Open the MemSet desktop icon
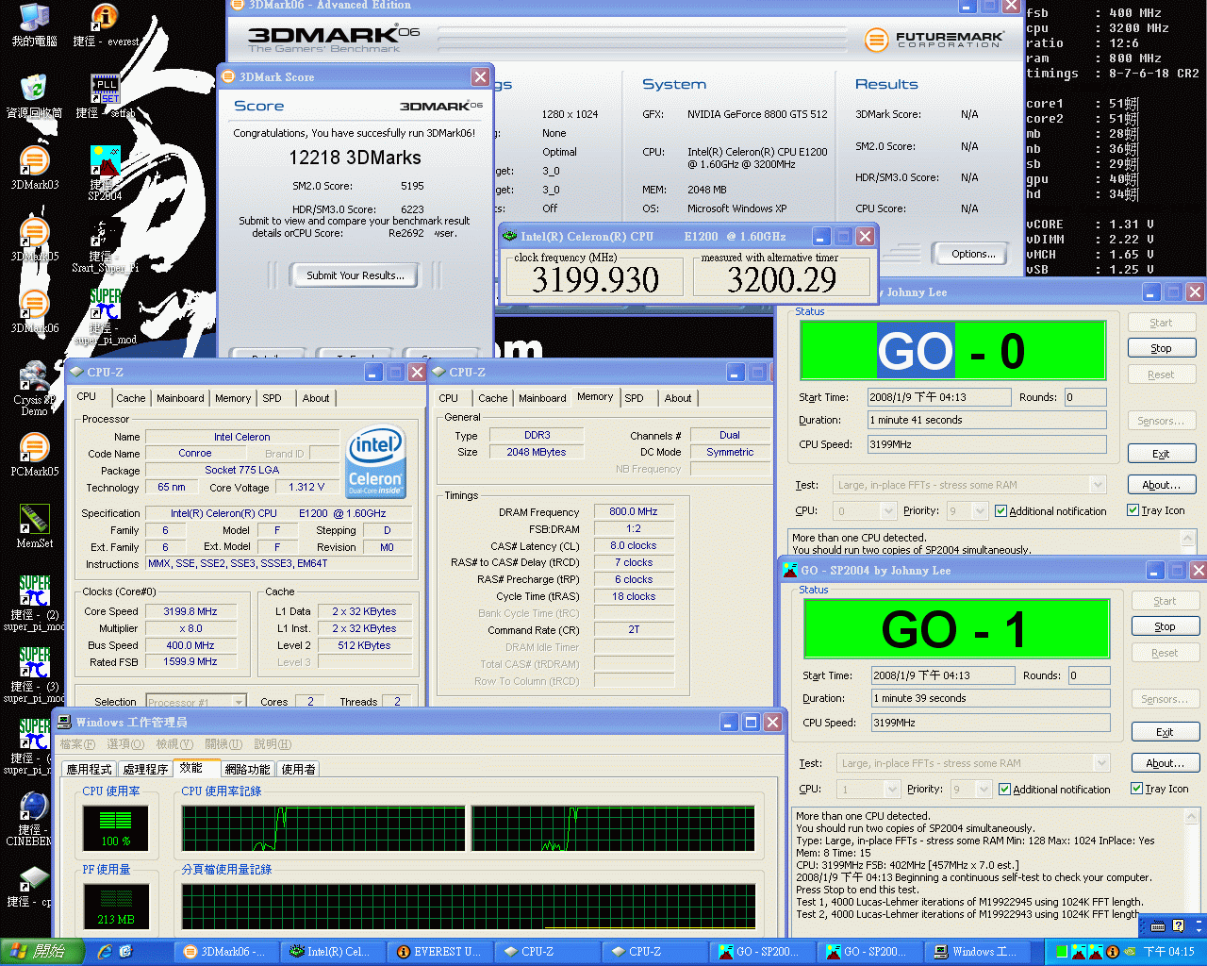The width and height of the screenshot is (1207, 966). [35, 526]
